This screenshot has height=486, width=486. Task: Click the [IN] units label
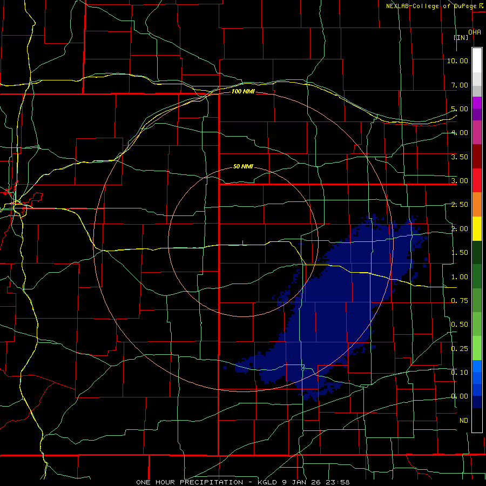tap(461, 37)
